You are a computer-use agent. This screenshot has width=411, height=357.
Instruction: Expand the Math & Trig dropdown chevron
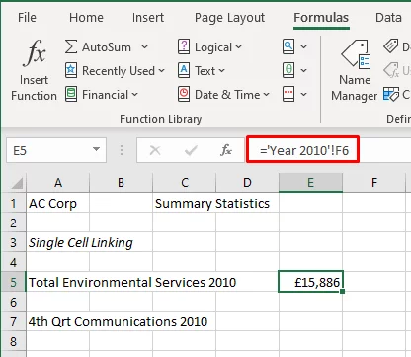303,70
